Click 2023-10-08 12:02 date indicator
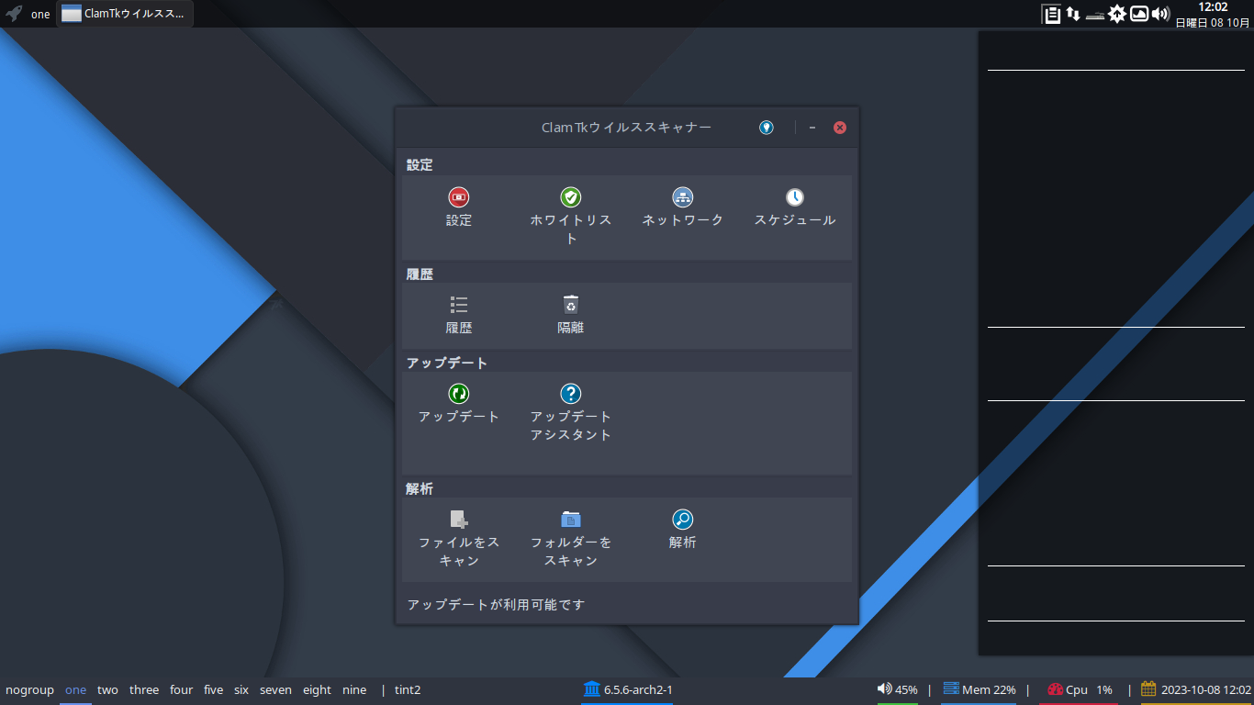 [1196, 689]
